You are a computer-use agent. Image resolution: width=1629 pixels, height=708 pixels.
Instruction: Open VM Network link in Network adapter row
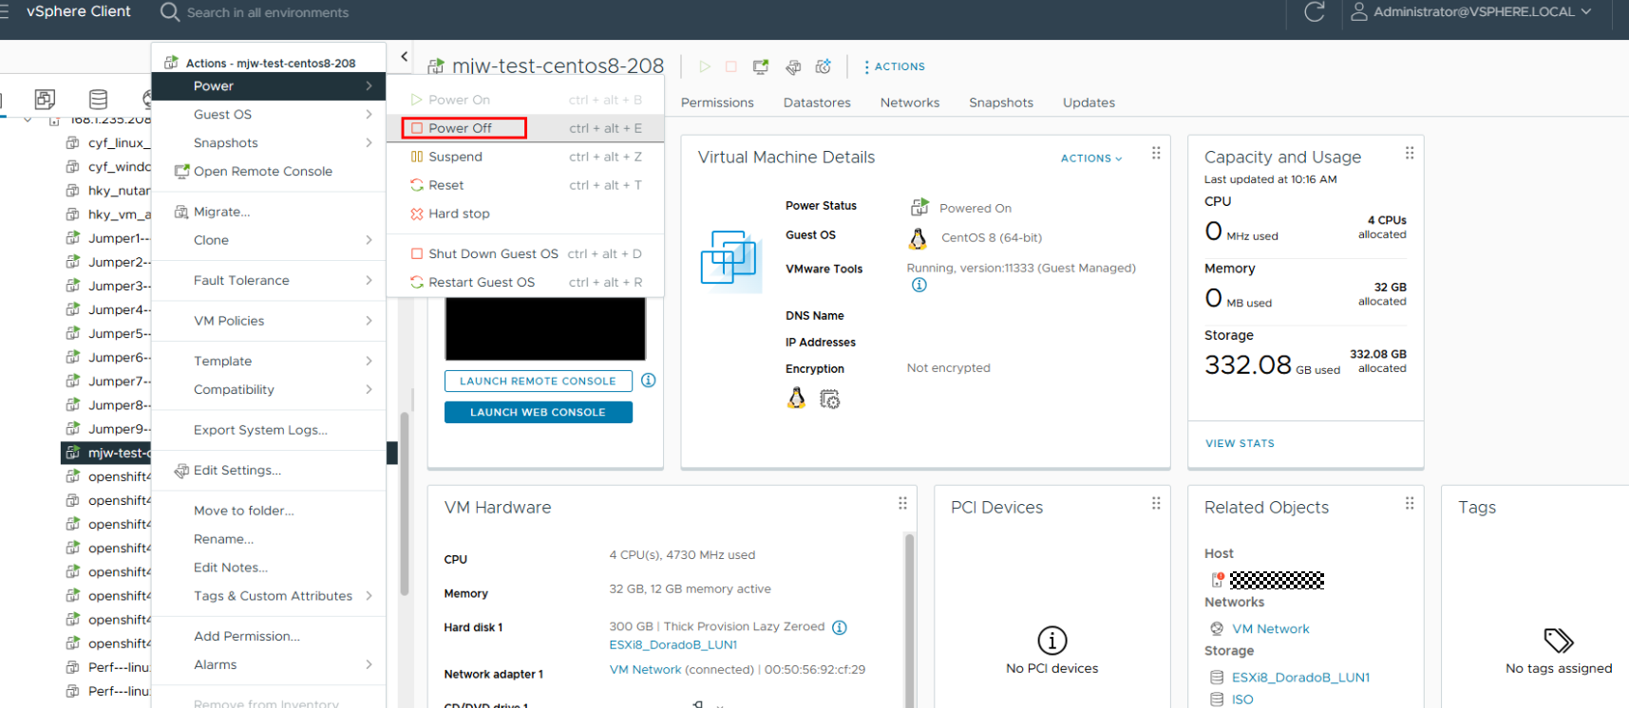pos(645,669)
